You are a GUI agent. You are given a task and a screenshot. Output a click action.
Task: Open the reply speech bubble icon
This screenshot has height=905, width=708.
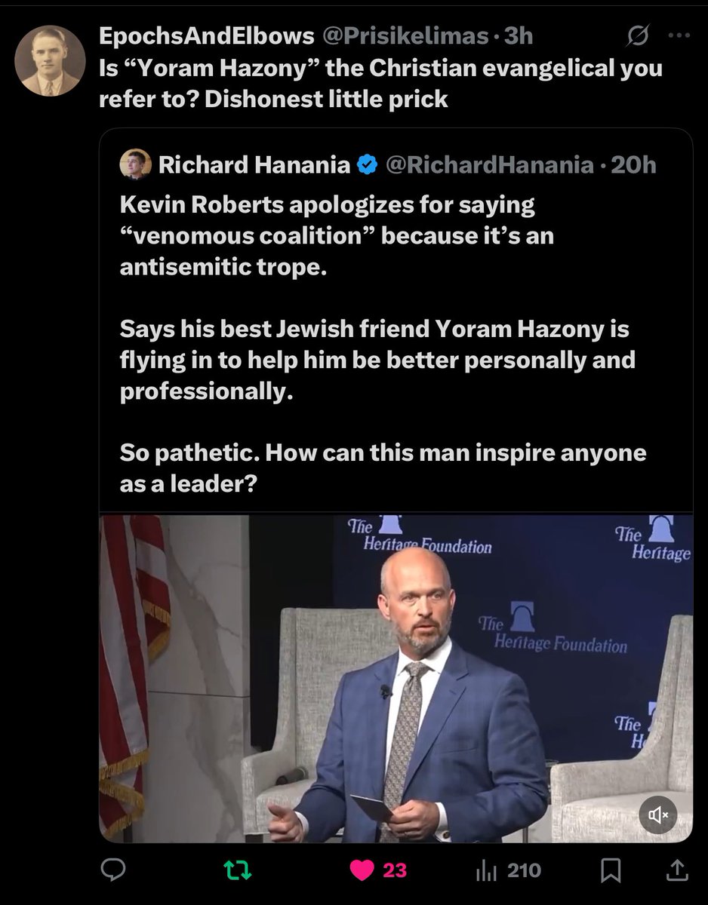pos(113,870)
